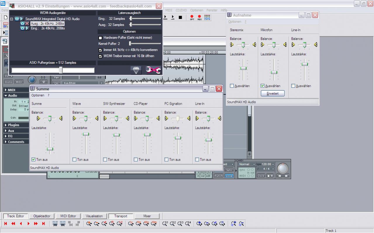Click the transport rewind double-arrow button
This screenshot has height=233, width=374.
pyautogui.click(x=280, y=176)
